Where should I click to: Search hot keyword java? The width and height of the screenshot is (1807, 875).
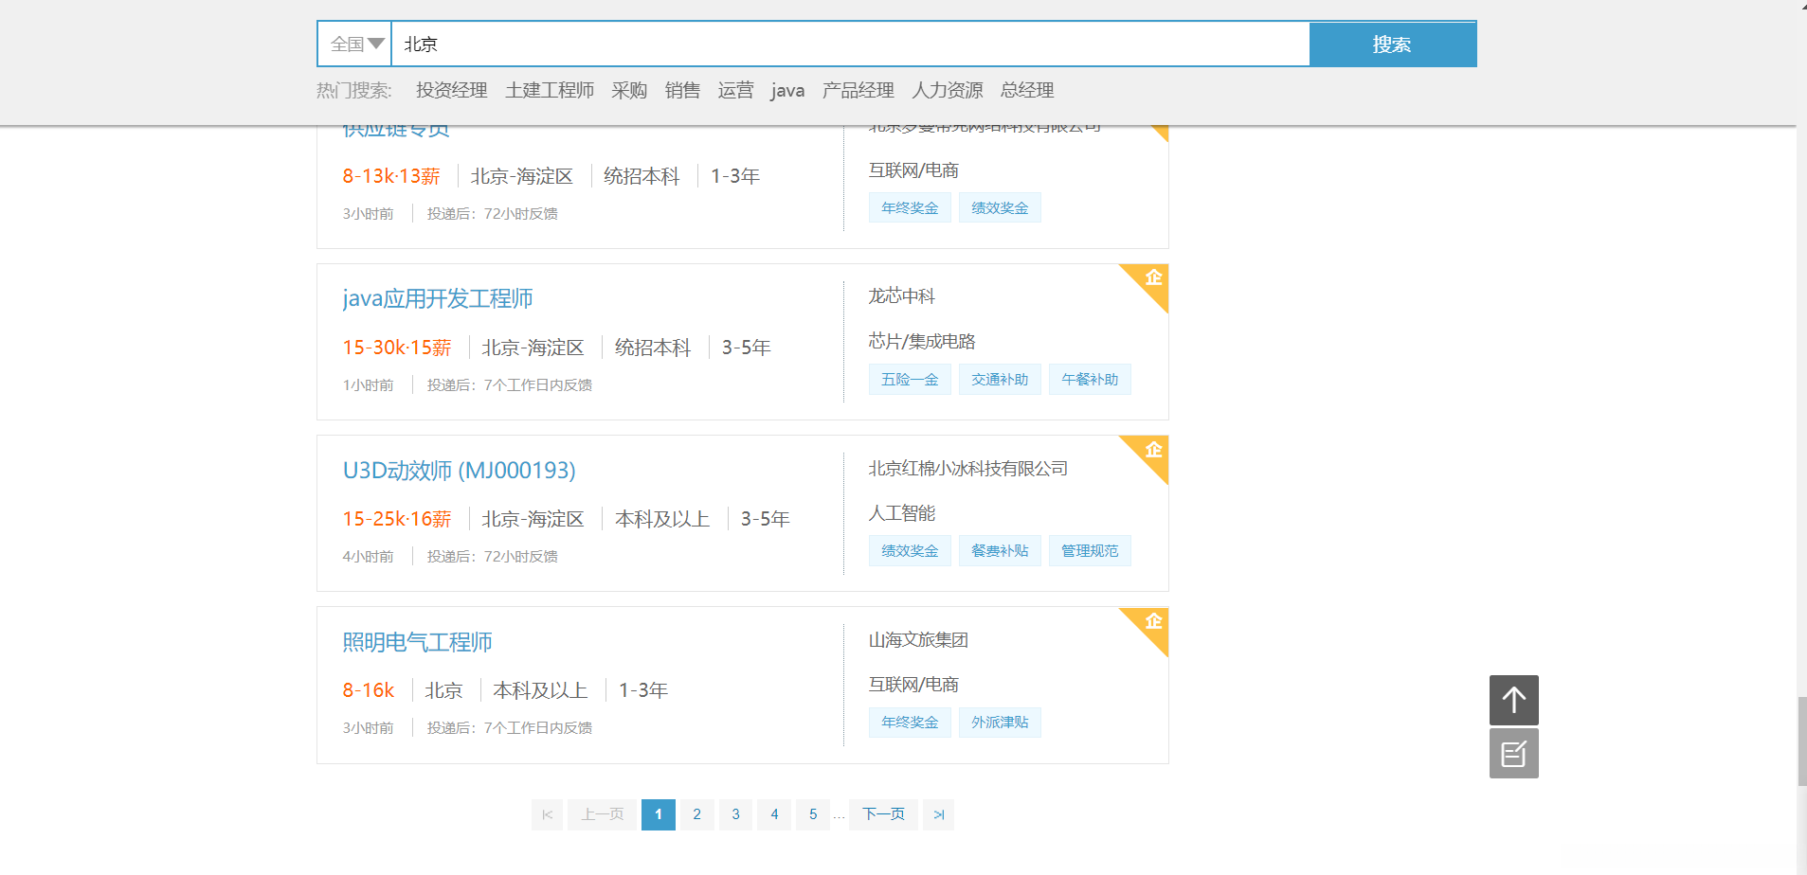(787, 90)
